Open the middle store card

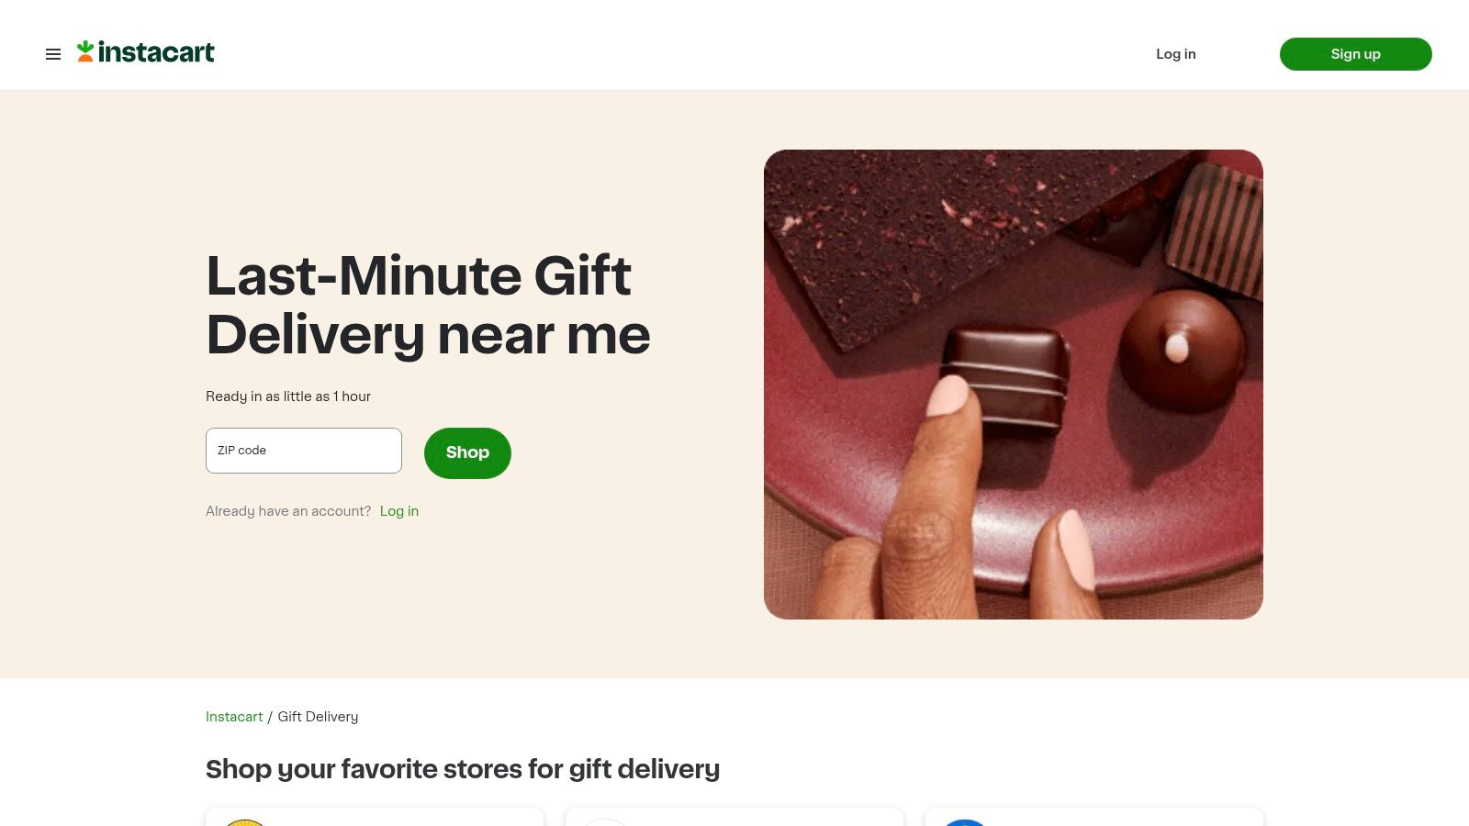tap(734, 820)
